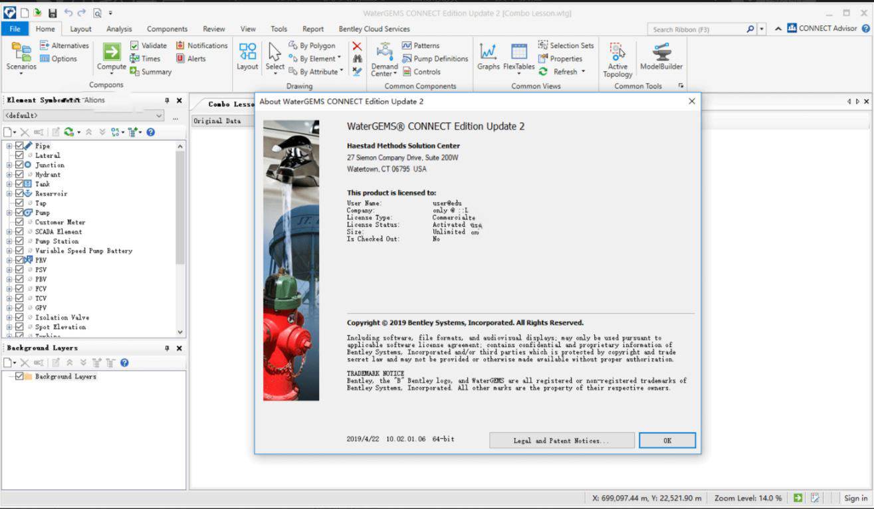Click the Undo arrow
Viewport: 874px width, 509px height.
pos(68,13)
